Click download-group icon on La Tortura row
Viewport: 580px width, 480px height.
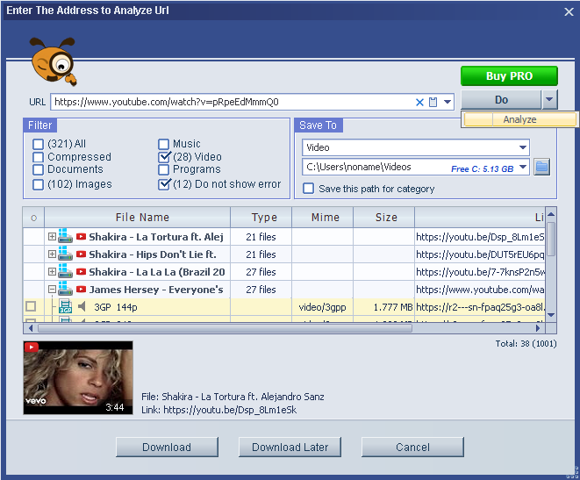(x=65, y=236)
